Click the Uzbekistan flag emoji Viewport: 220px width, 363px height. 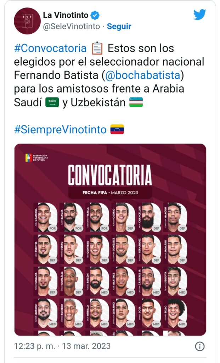(136, 102)
